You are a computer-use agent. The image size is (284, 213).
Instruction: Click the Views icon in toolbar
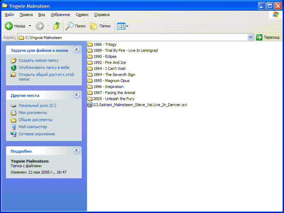[121, 26]
